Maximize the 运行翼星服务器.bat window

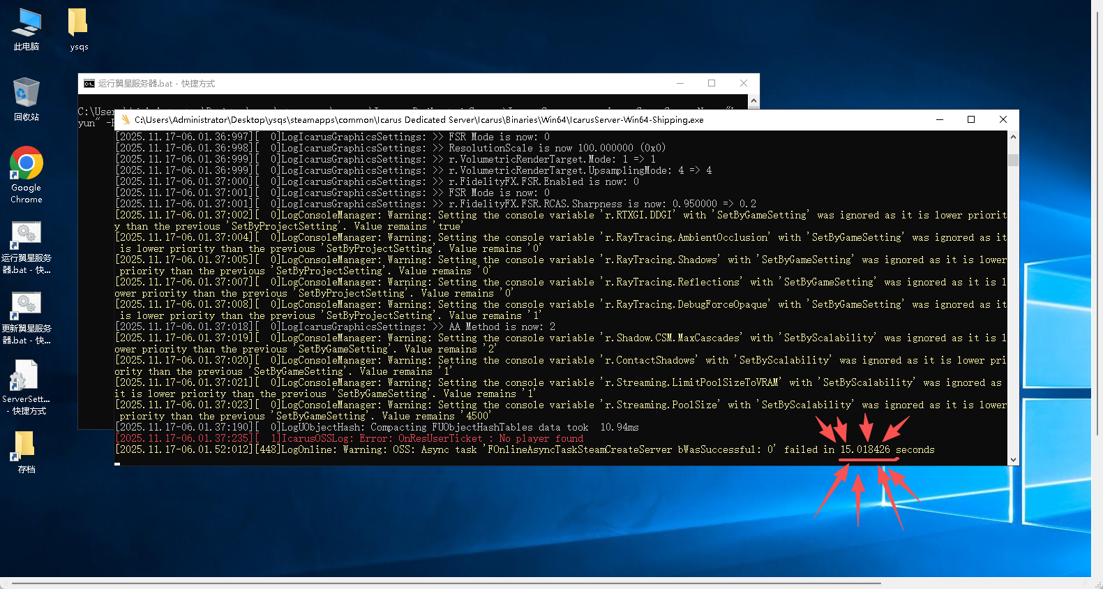712,83
